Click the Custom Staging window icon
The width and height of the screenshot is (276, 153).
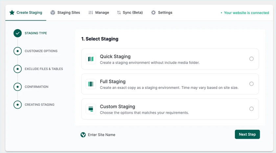pos(91,109)
